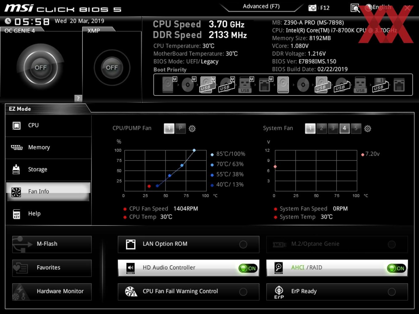Click the date Wed 20 Mar, 2019
The height and width of the screenshot is (314, 419).
point(79,21)
